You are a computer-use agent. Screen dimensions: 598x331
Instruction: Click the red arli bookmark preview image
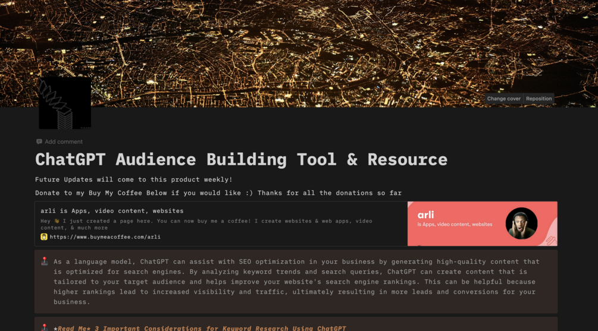[x=482, y=223]
